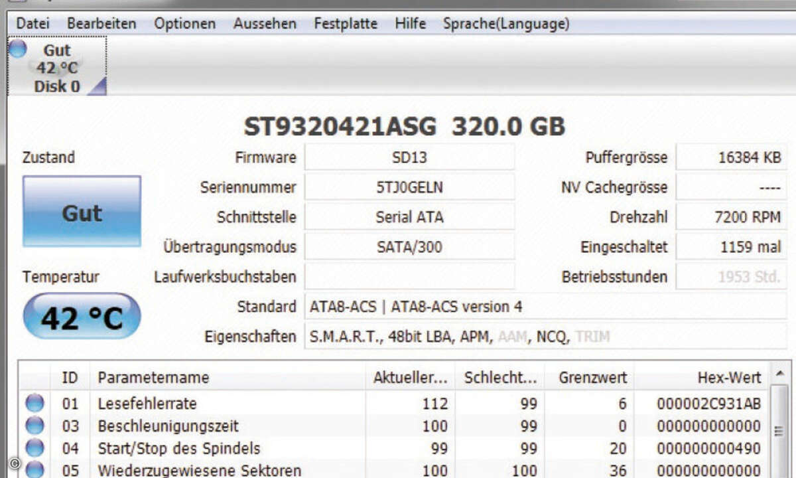This screenshot has height=478, width=796.
Task: Click the attribute list scrollbar thumb
Action: coord(780,430)
